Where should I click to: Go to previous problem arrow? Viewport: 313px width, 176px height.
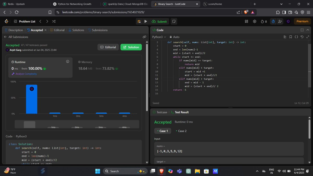[40, 21]
